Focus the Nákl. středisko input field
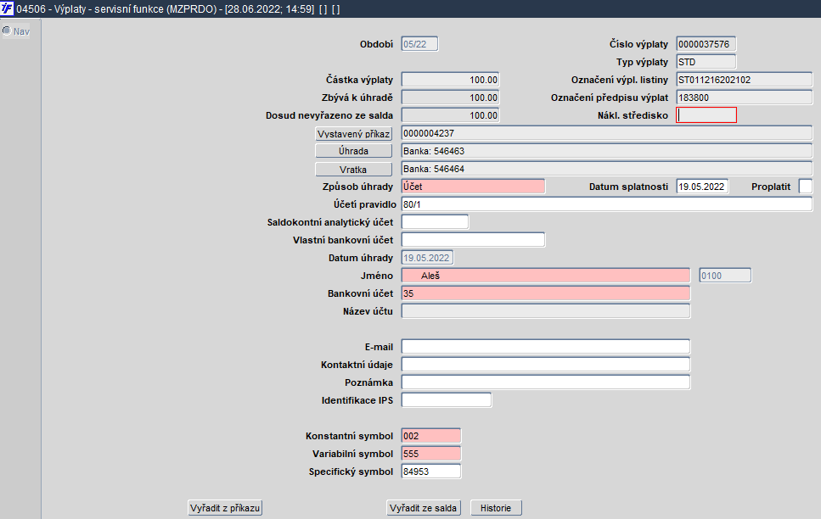821x519 pixels. tap(706, 115)
